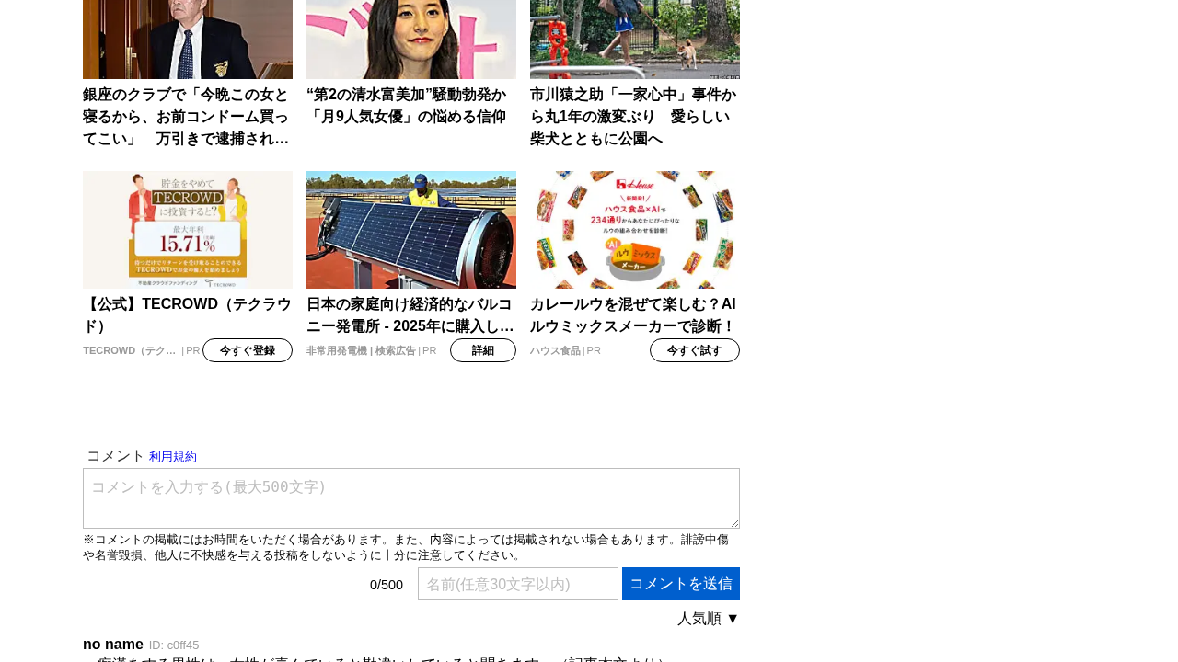Open 【公式】TECROWD（テクラウド） ad title
The width and height of the screenshot is (1178, 662).
(x=188, y=315)
